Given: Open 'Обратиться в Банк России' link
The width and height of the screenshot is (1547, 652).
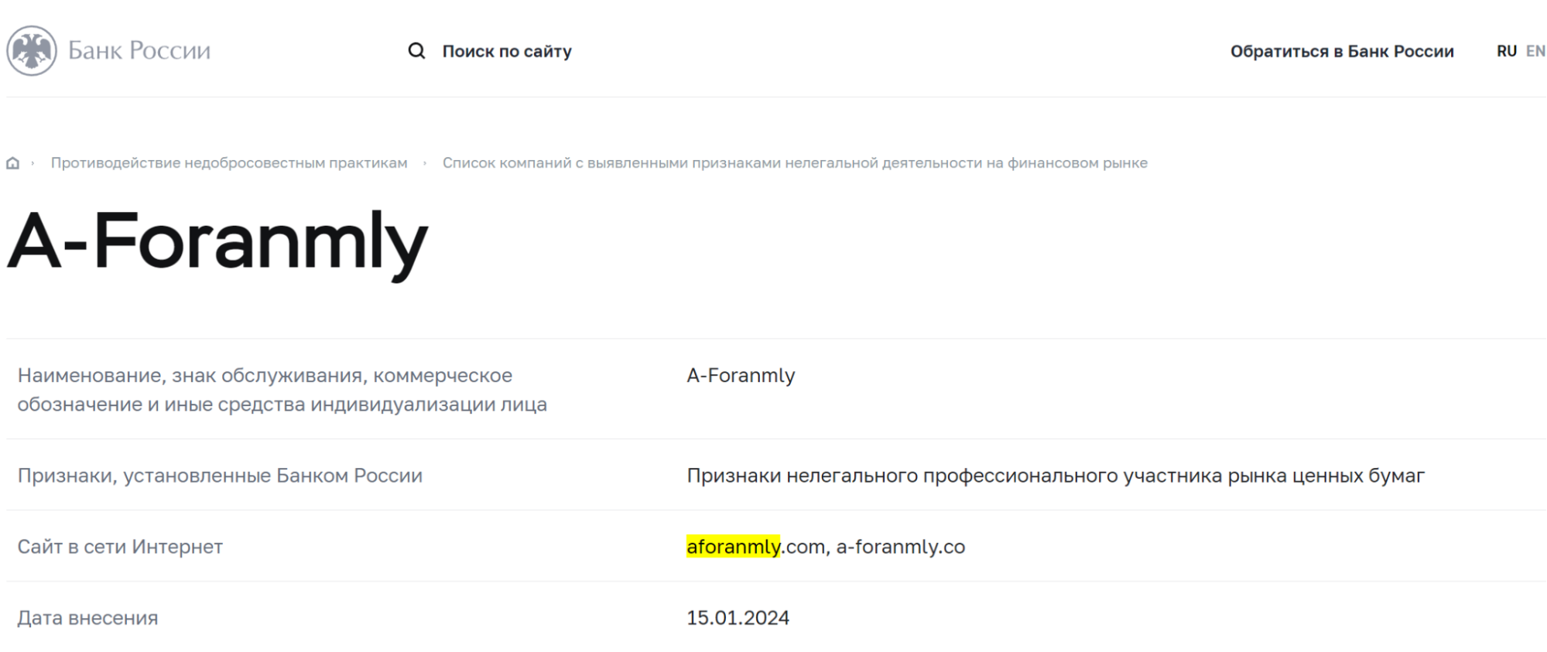Looking at the screenshot, I should (x=1342, y=51).
